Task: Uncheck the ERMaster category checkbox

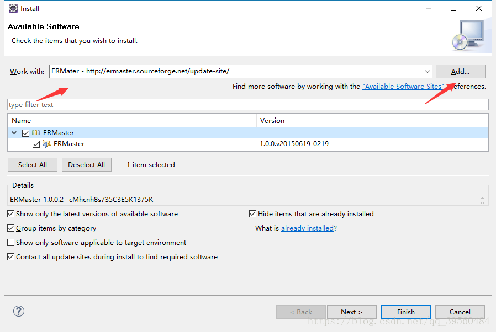Action: 25,133
